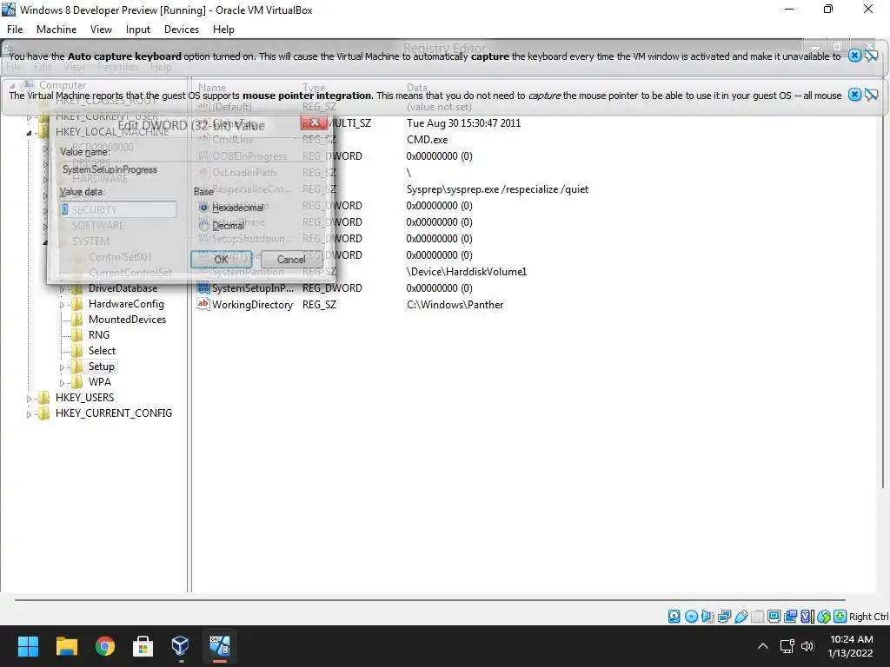Open the Input menu
The height and width of the screenshot is (667, 890).
point(138,30)
